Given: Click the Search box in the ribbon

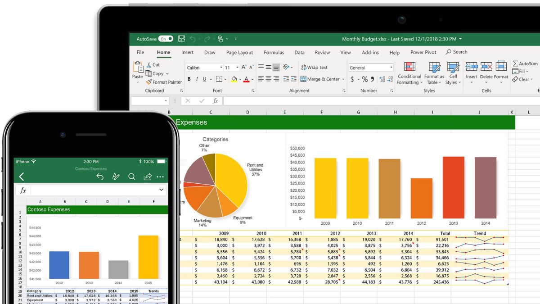Looking at the screenshot, I should 457,52.
